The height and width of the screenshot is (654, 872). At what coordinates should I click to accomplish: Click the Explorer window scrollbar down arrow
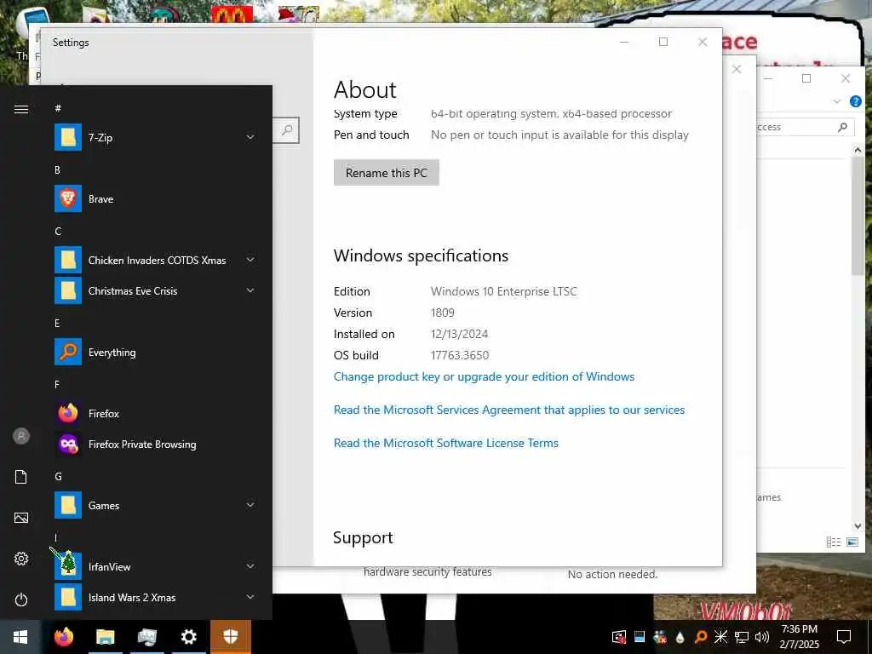pos(858,525)
